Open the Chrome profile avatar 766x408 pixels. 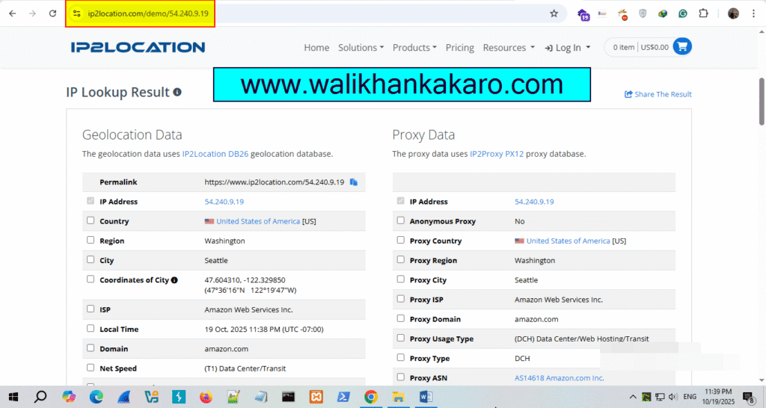pyautogui.click(x=733, y=13)
